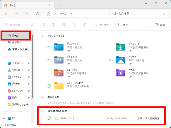Click the pin icon beside sidebar ダウンロード
The width and height of the screenshot is (171, 128).
coord(29,70)
